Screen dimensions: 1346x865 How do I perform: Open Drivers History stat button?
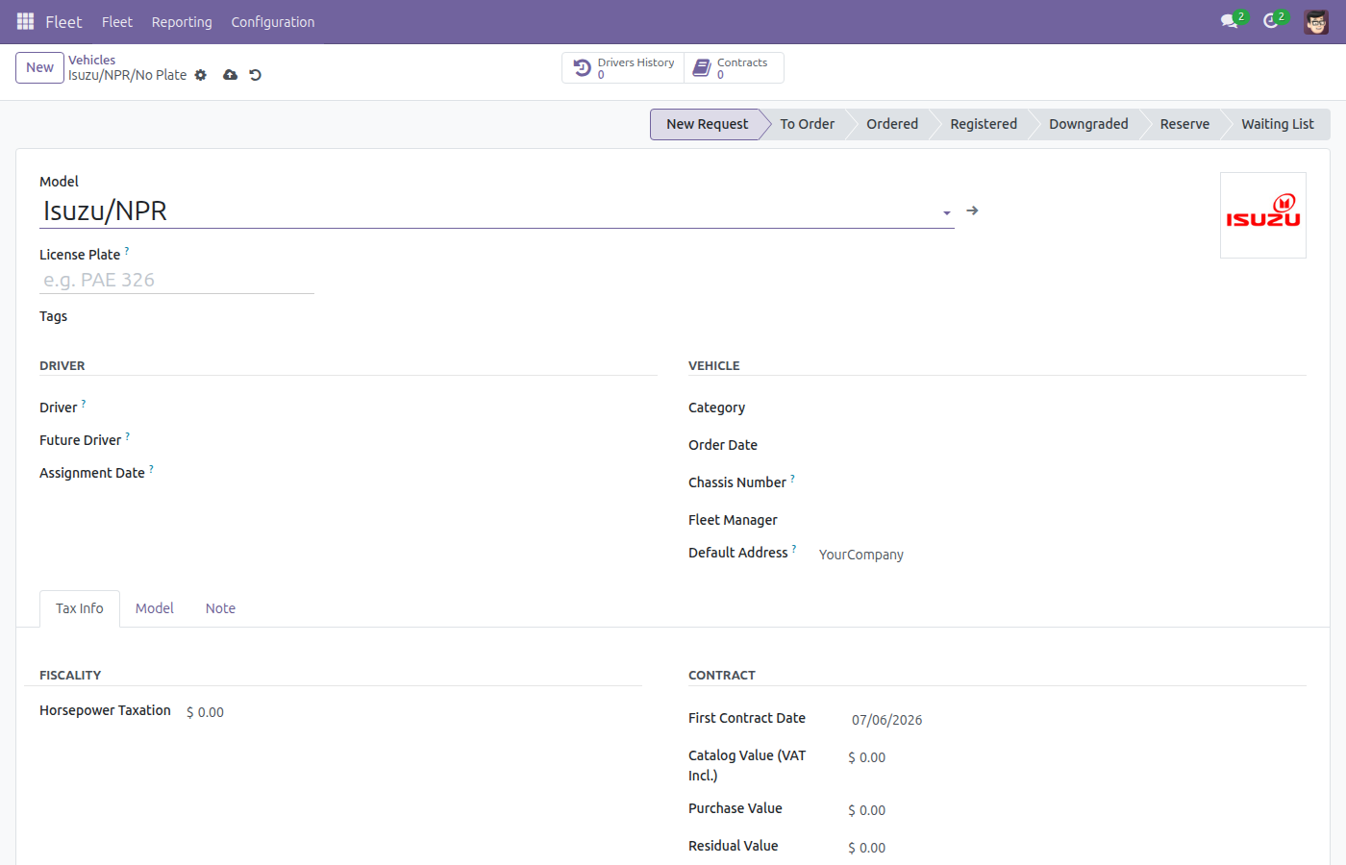(623, 68)
